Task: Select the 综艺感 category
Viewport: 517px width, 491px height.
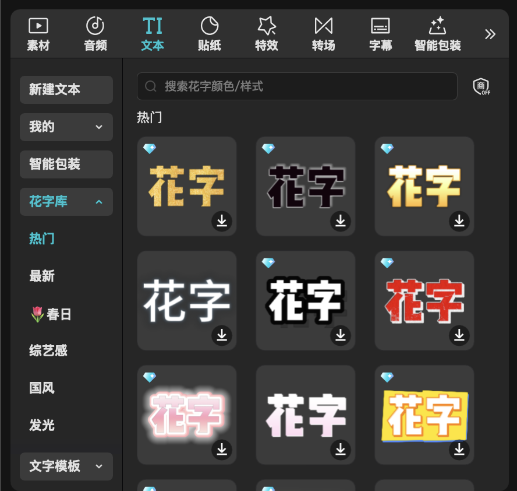Action: (48, 350)
